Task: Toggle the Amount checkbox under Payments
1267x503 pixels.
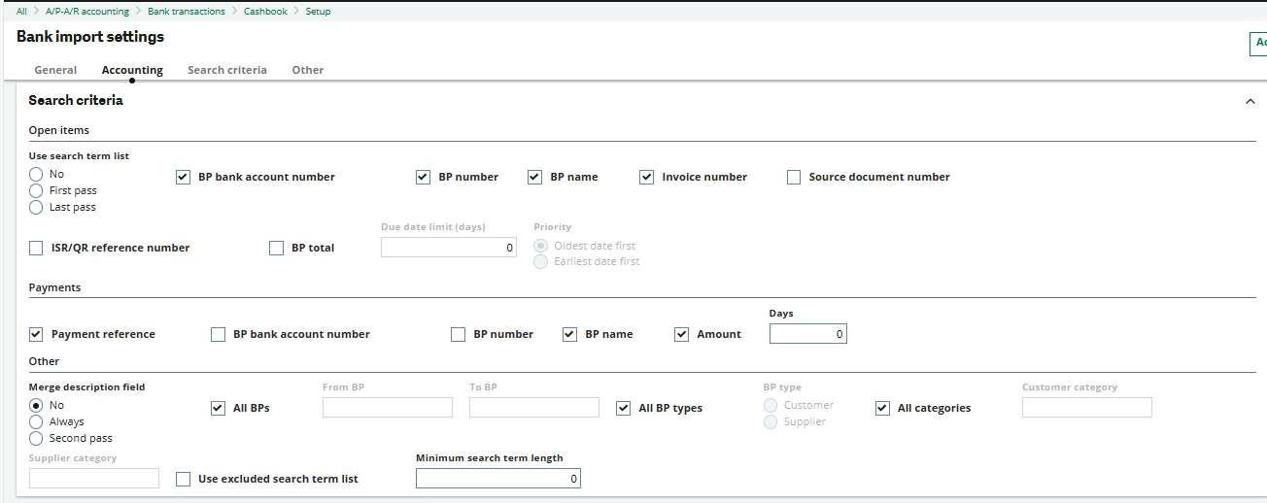Action: (682, 334)
